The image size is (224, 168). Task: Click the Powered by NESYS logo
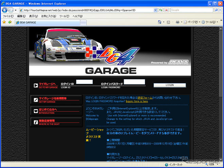(170, 62)
